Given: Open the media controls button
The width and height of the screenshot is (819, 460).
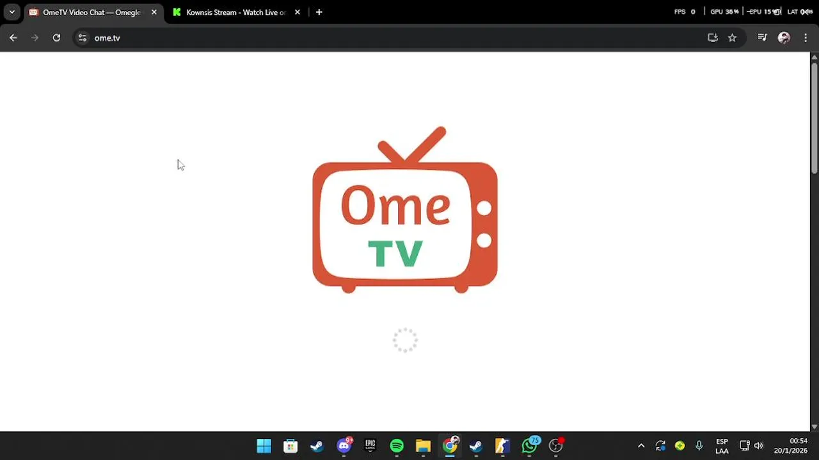Looking at the screenshot, I should 762,38.
